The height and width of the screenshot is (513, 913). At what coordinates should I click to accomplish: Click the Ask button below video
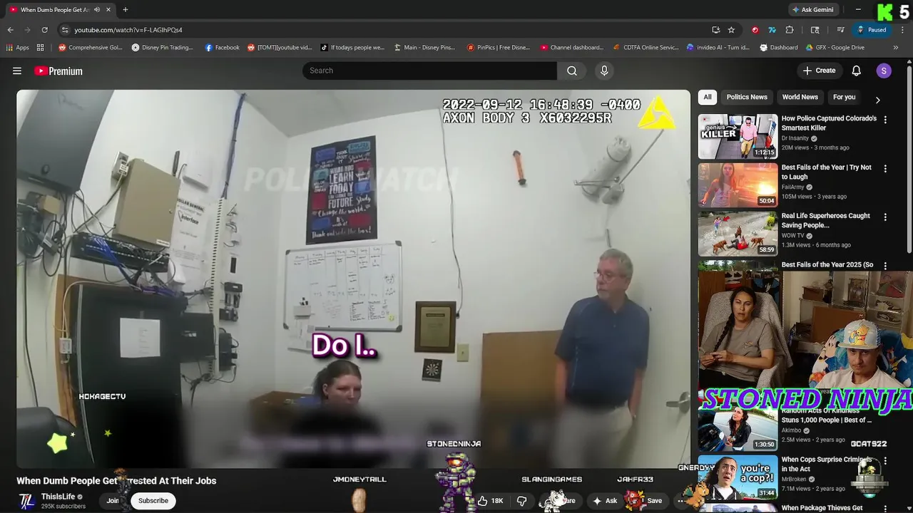pyautogui.click(x=604, y=501)
